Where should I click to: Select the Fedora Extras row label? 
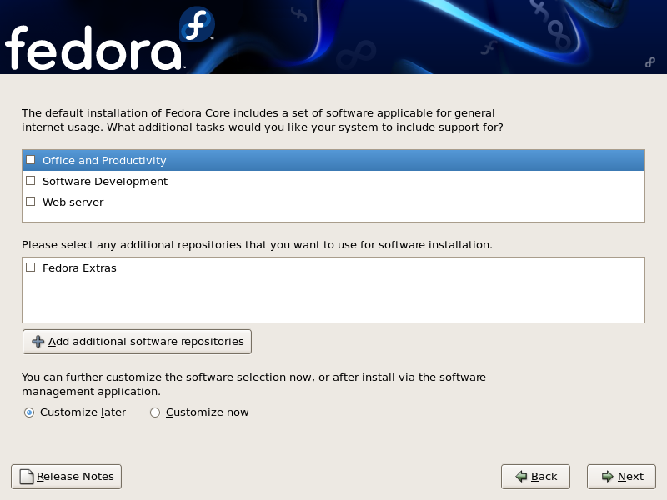click(x=79, y=267)
